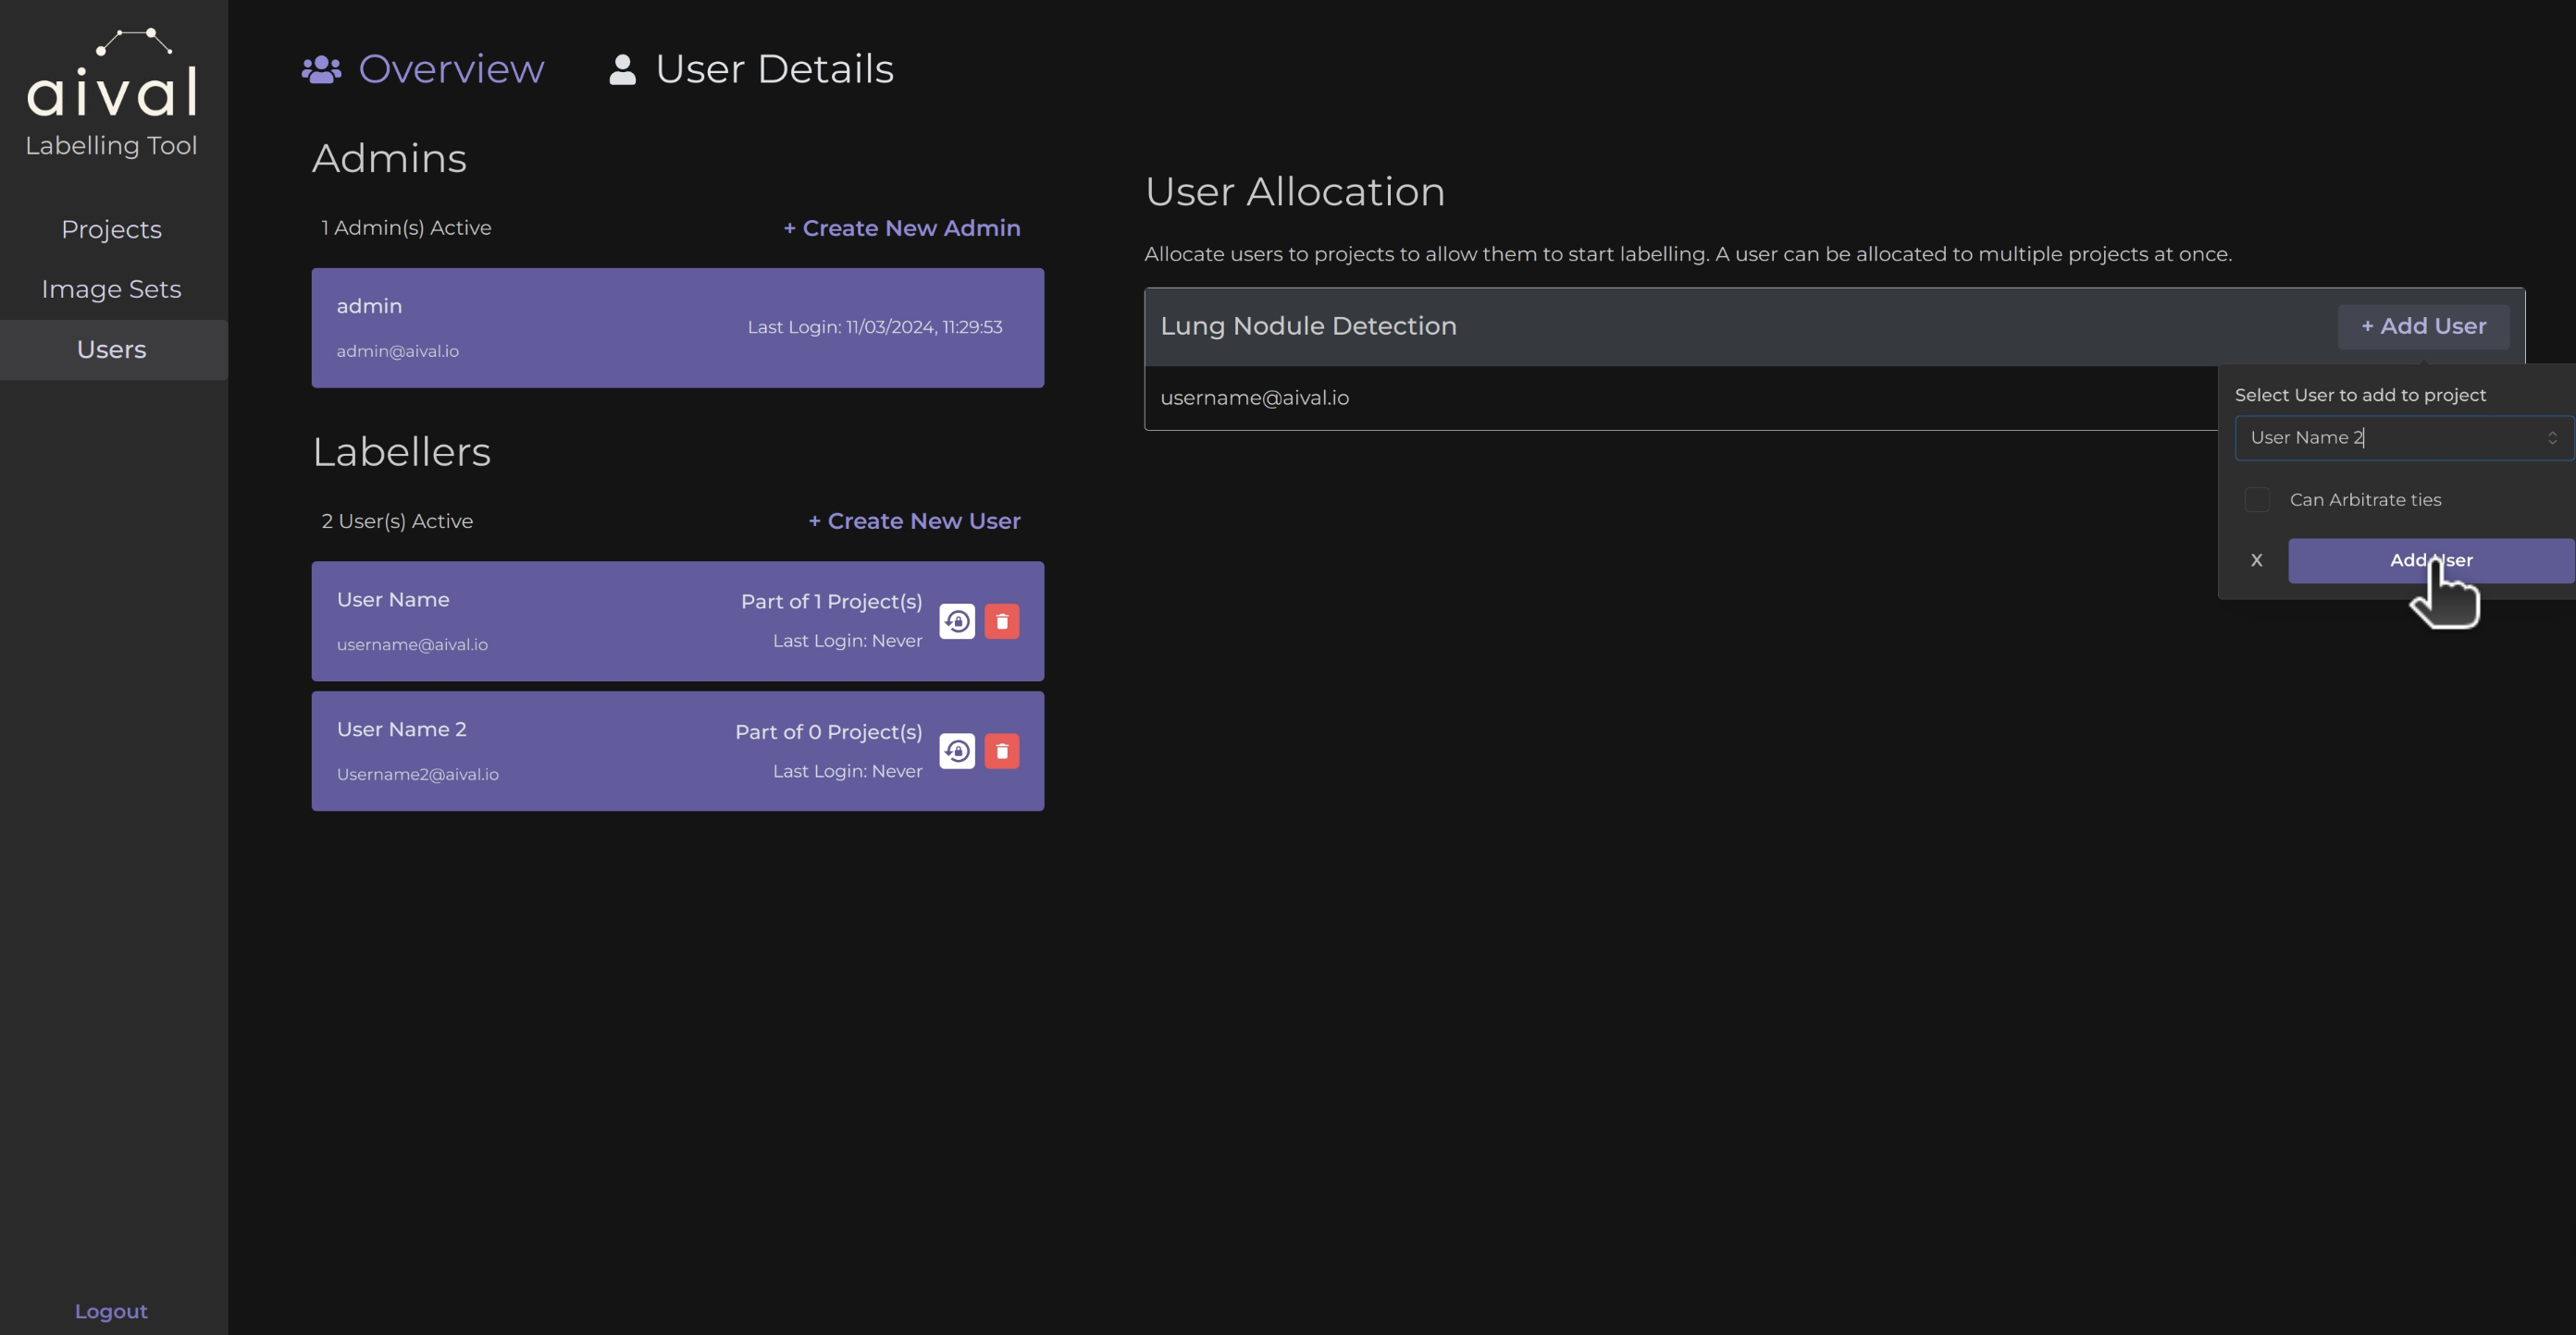Click the Username2@aival.io email text
Image resolution: width=2576 pixels, height=1335 pixels.
417,775
